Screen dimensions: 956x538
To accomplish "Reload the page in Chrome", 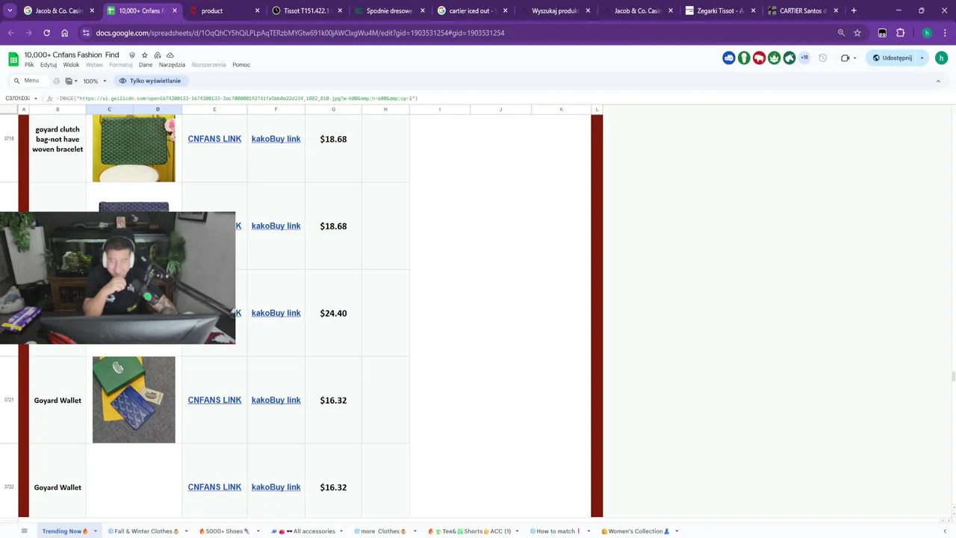I will click(46, 33).
